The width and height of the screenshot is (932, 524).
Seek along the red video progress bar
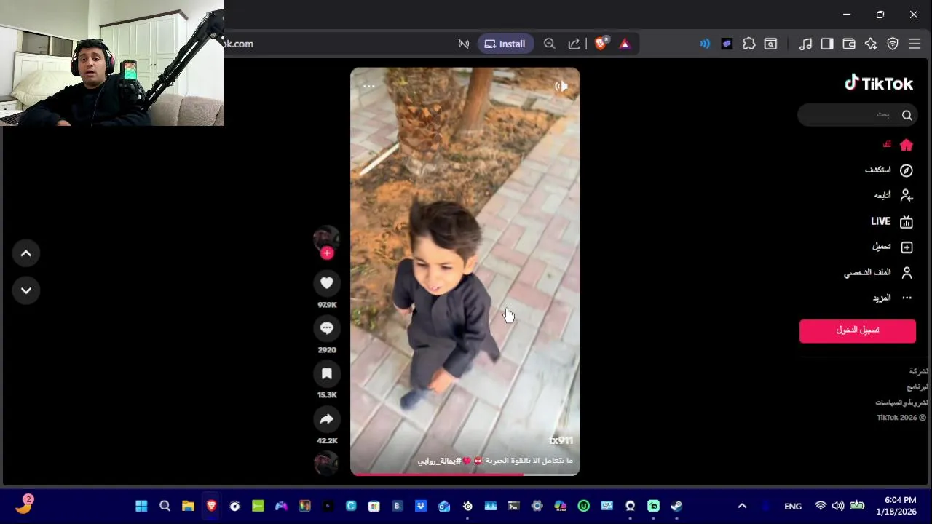point(465,475)
